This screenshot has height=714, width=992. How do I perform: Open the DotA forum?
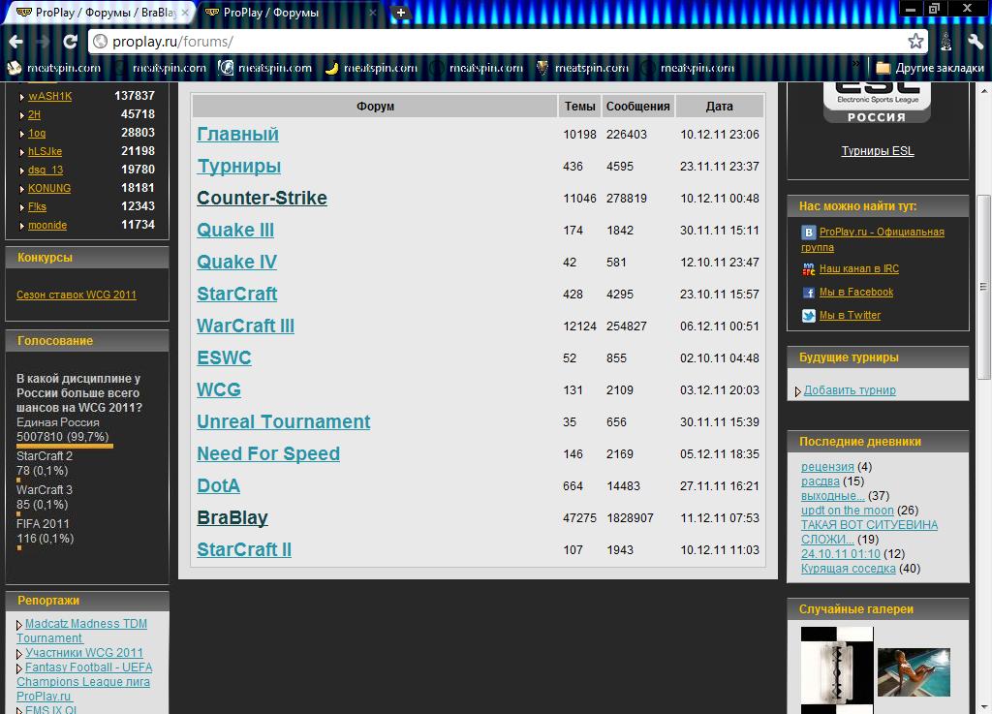[x=218, y=485]
